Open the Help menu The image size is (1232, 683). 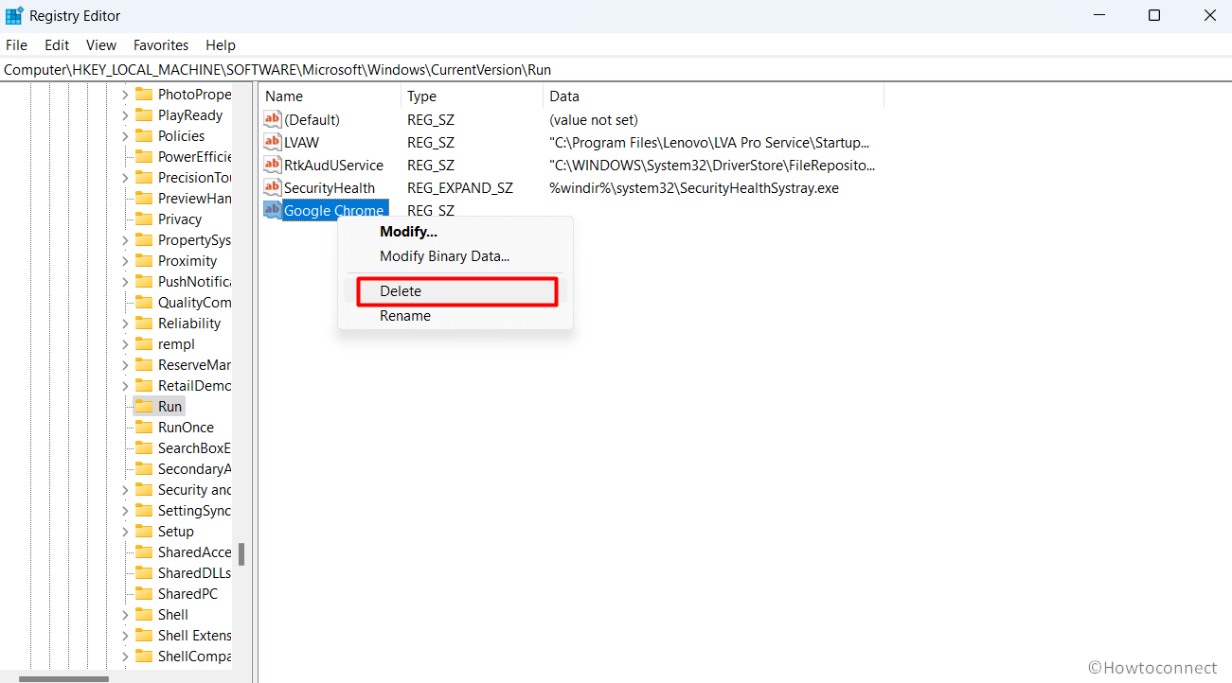click(x=221, y=44)
